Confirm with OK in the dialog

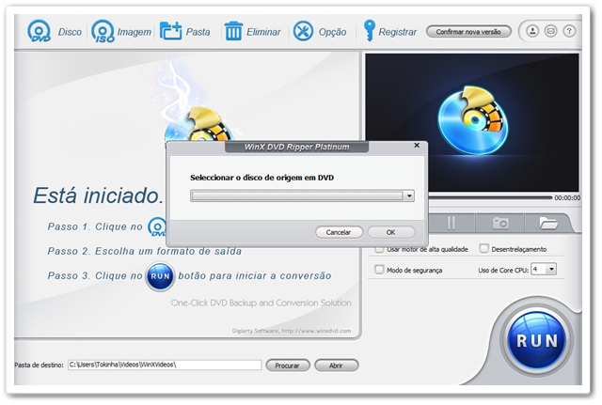point(391,232)
